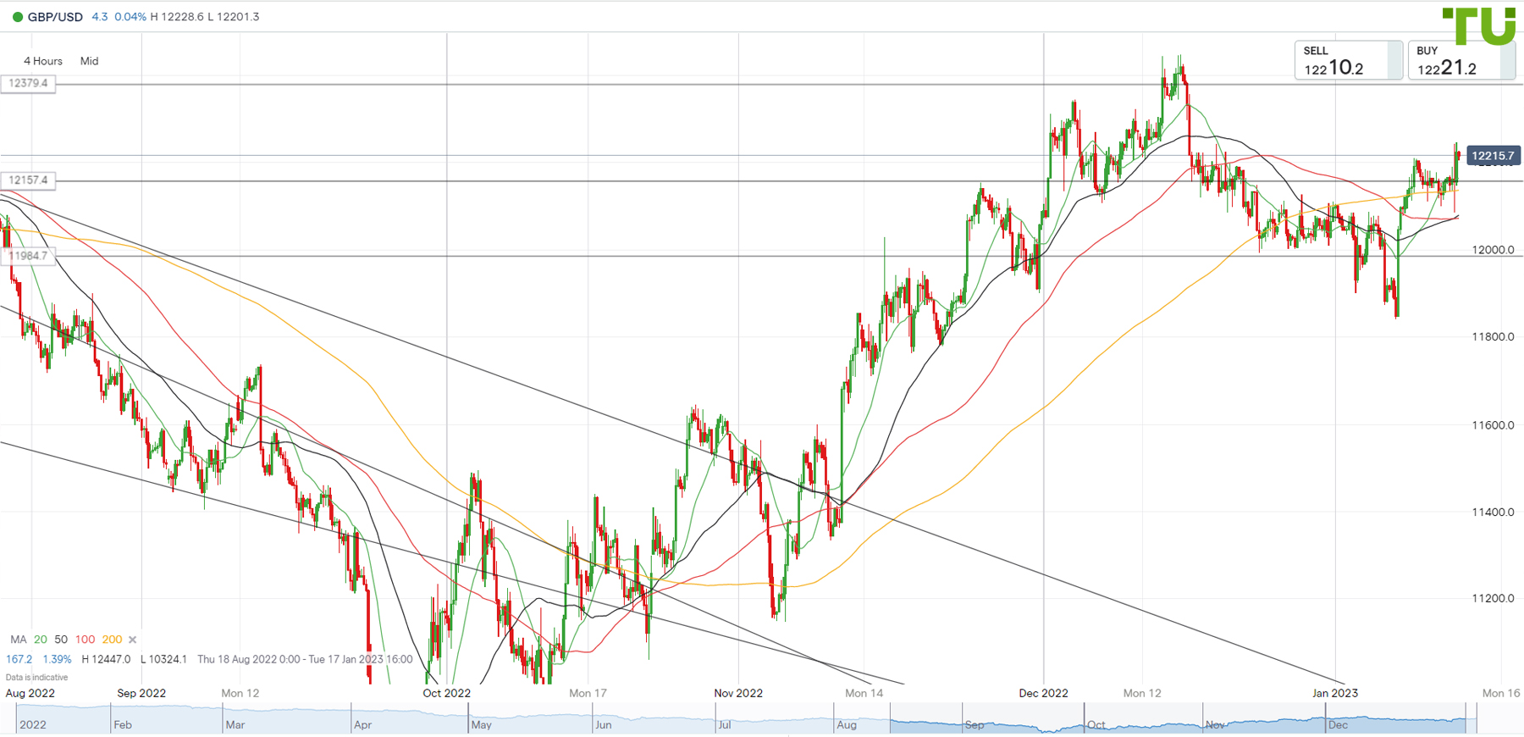Select the 12379.4 horizontal level label
This screenshot has width=1524, height=737.
[x=29, y=84]
